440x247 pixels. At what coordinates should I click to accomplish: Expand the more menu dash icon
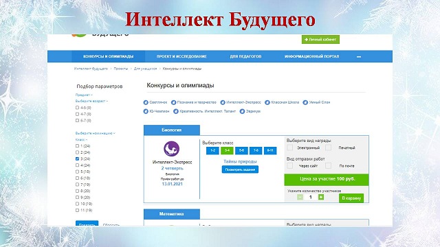point(359,56)
